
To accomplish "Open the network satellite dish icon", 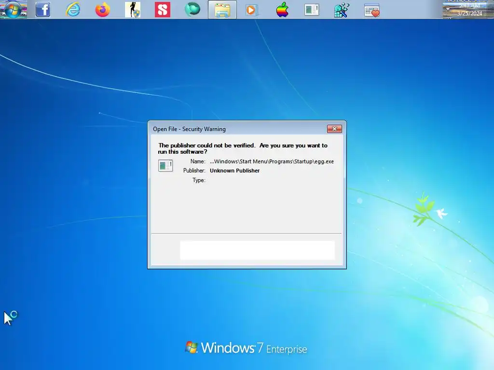I will 342,10.
